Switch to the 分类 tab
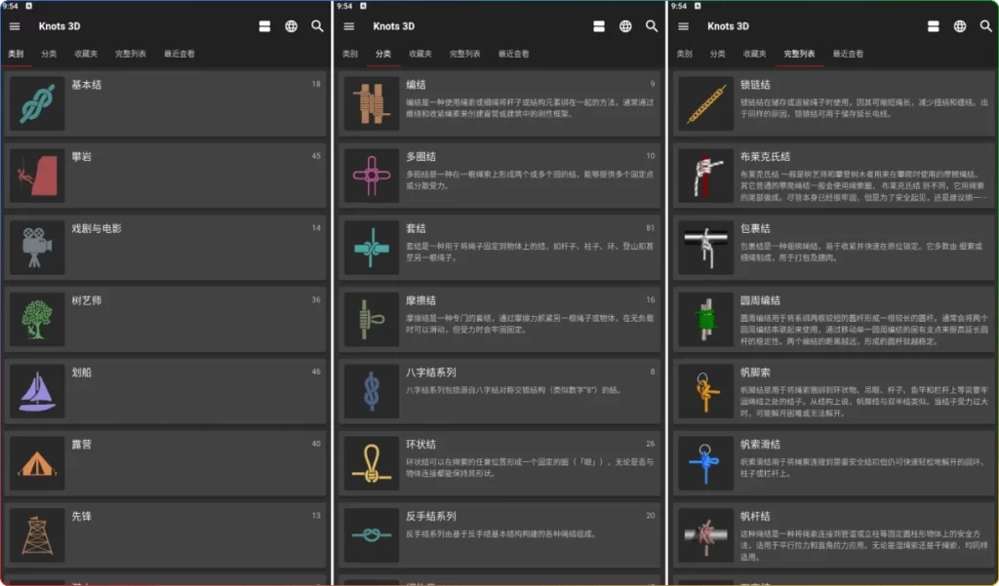The height and width of the screenshot is (586, 999). pyautogui.click(x=51, y=54)
